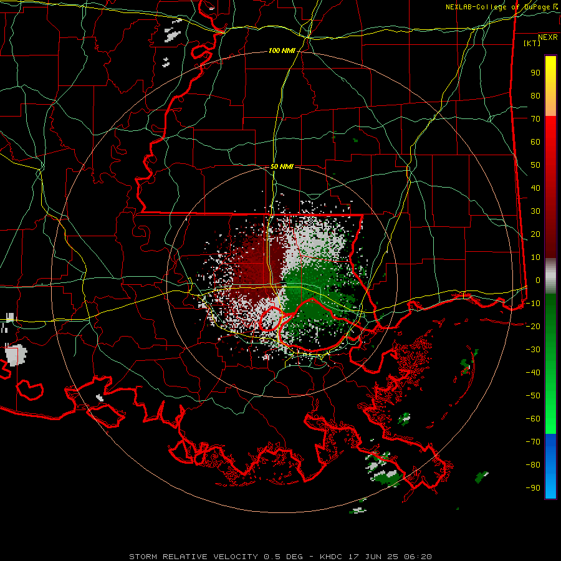Click the 17 JUN 25 date in the caption
The width and height of the screenshot is (561, 561).
373,557
